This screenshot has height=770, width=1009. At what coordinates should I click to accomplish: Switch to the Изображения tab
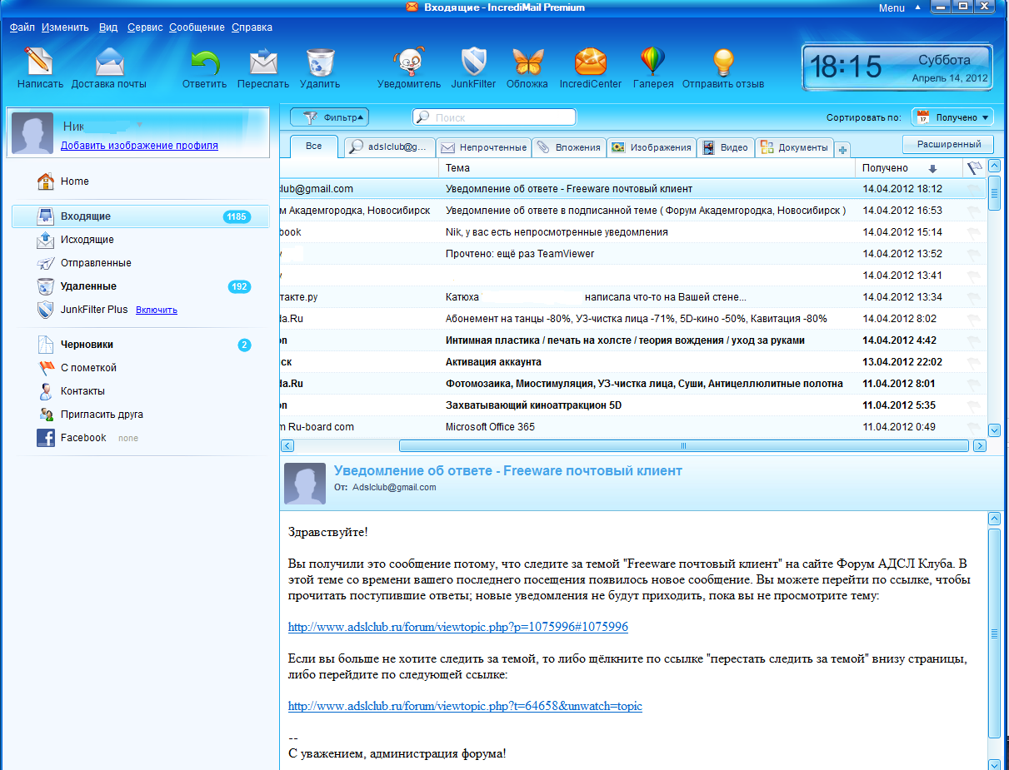click(652, 147)
